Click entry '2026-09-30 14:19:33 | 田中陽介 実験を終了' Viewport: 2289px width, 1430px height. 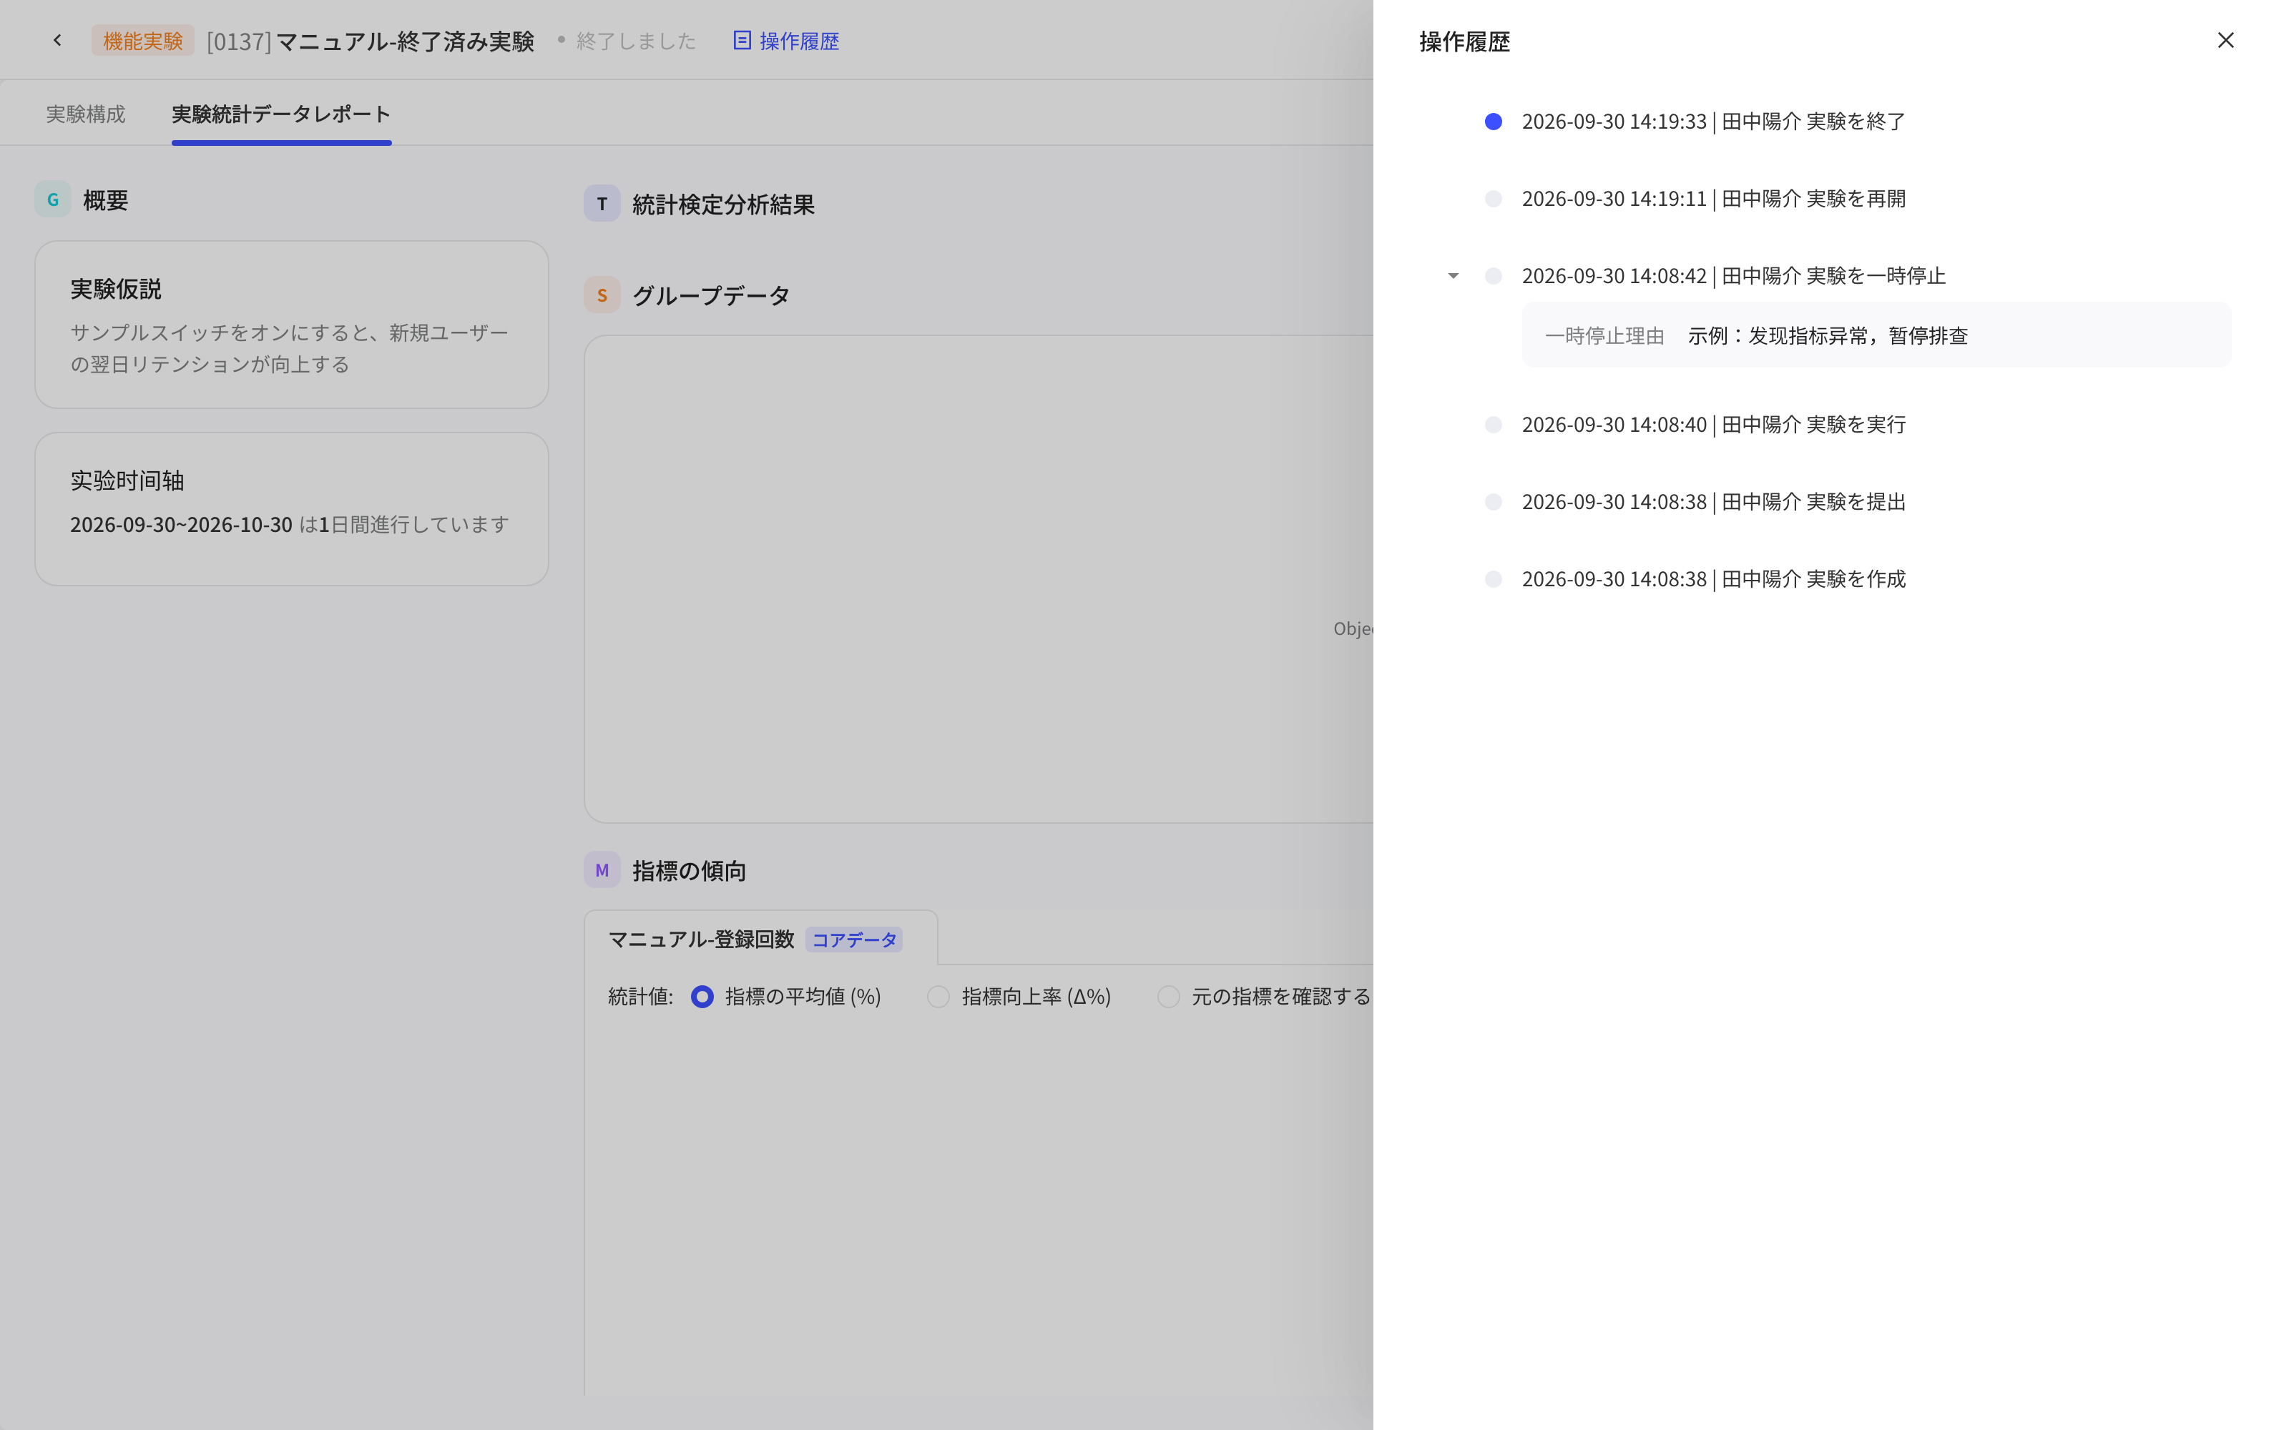[x=1713, y=122]
